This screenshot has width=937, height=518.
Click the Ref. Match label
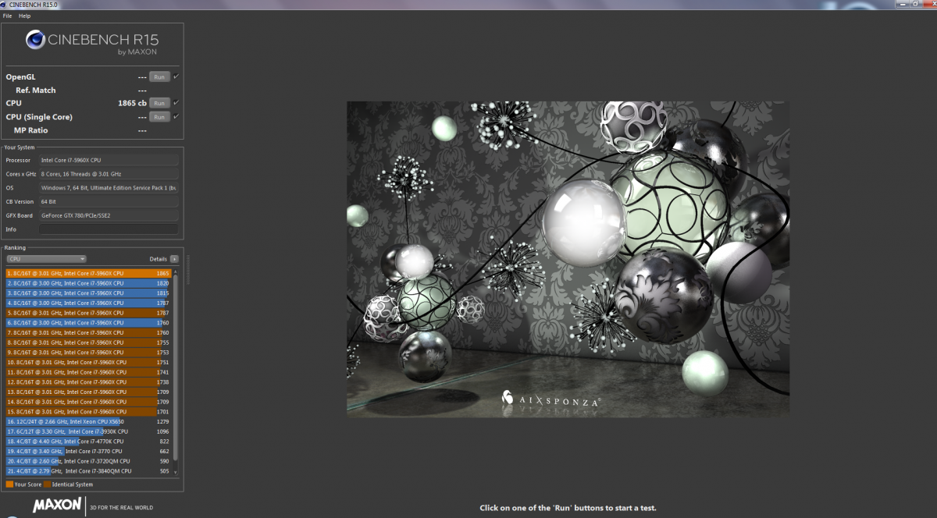[36, 90]
